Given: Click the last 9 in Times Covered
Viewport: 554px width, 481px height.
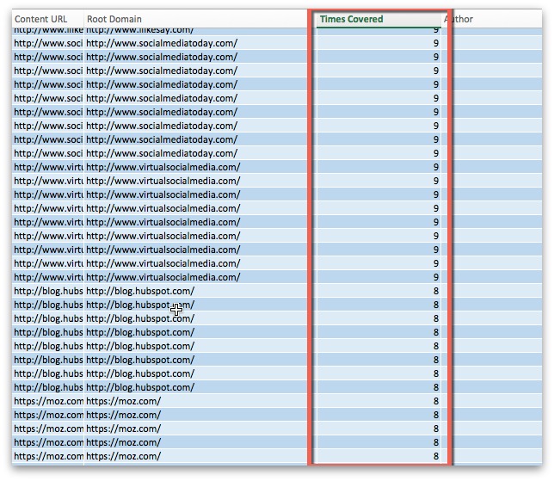Looking at the screenshot, I should coord(379,277).
